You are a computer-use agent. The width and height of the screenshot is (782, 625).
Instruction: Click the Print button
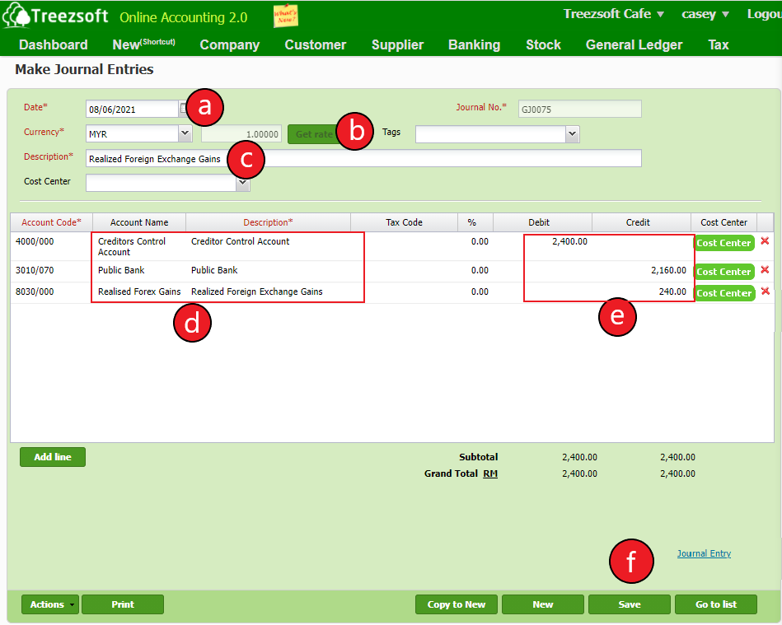click(123, 604)
